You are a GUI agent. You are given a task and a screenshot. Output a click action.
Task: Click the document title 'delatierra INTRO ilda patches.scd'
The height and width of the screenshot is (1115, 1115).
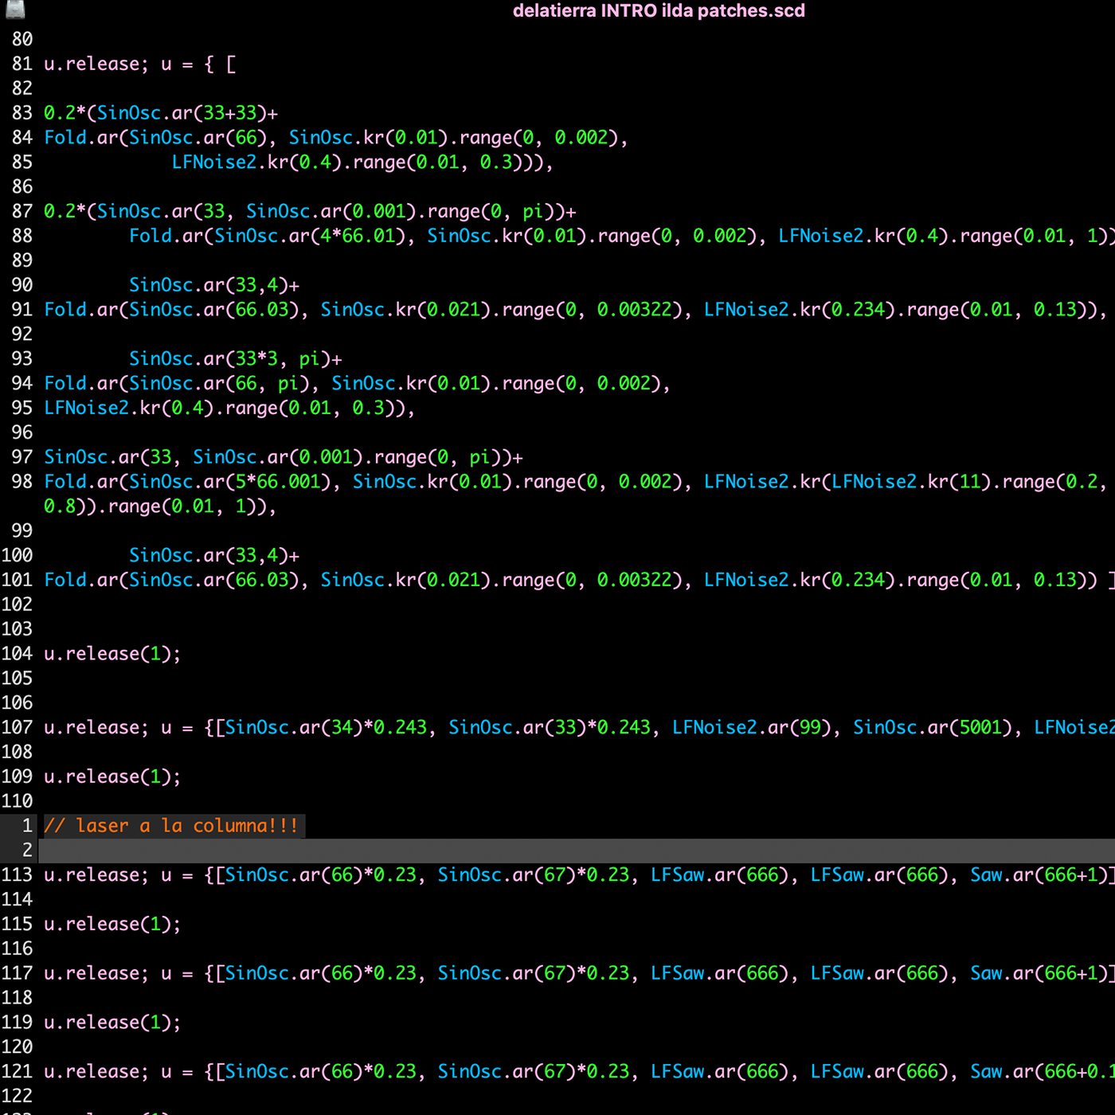pos(658,11)
